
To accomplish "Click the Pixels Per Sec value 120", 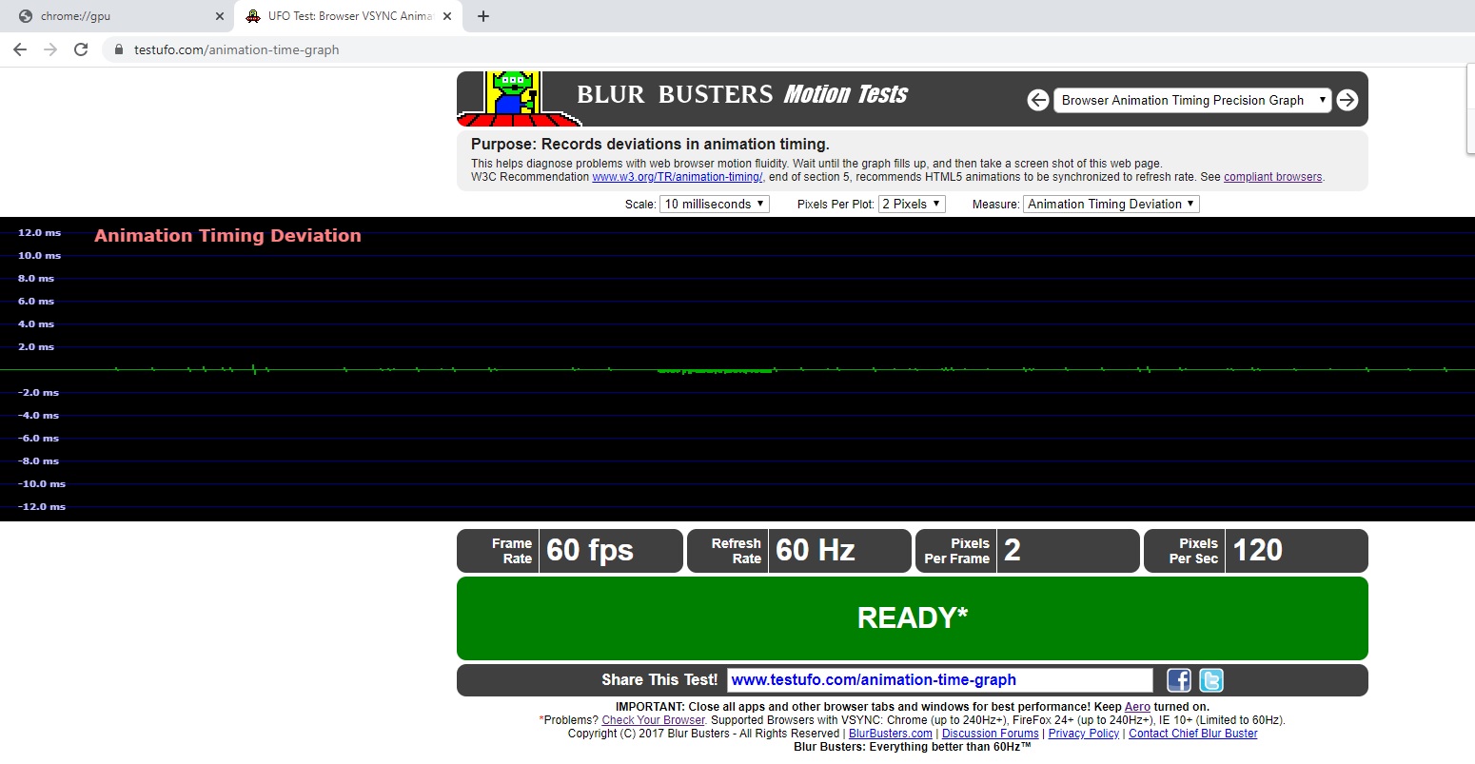I will tap(1258, 550).
